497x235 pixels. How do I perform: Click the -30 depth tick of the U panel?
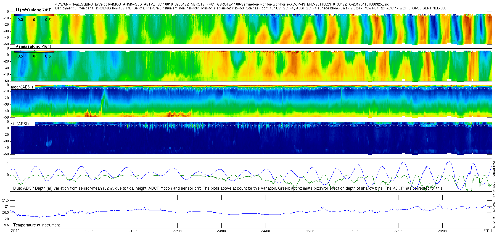point(6,31)
